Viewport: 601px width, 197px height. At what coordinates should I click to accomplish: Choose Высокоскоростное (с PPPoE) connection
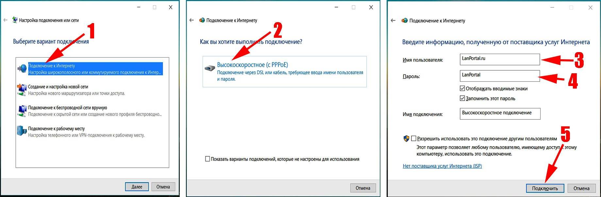pyautogui.click(x=285, y=71)
